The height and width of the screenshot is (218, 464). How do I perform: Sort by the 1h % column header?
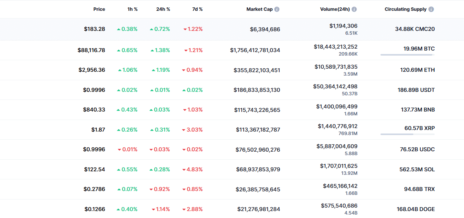click(x=133, y=9)
